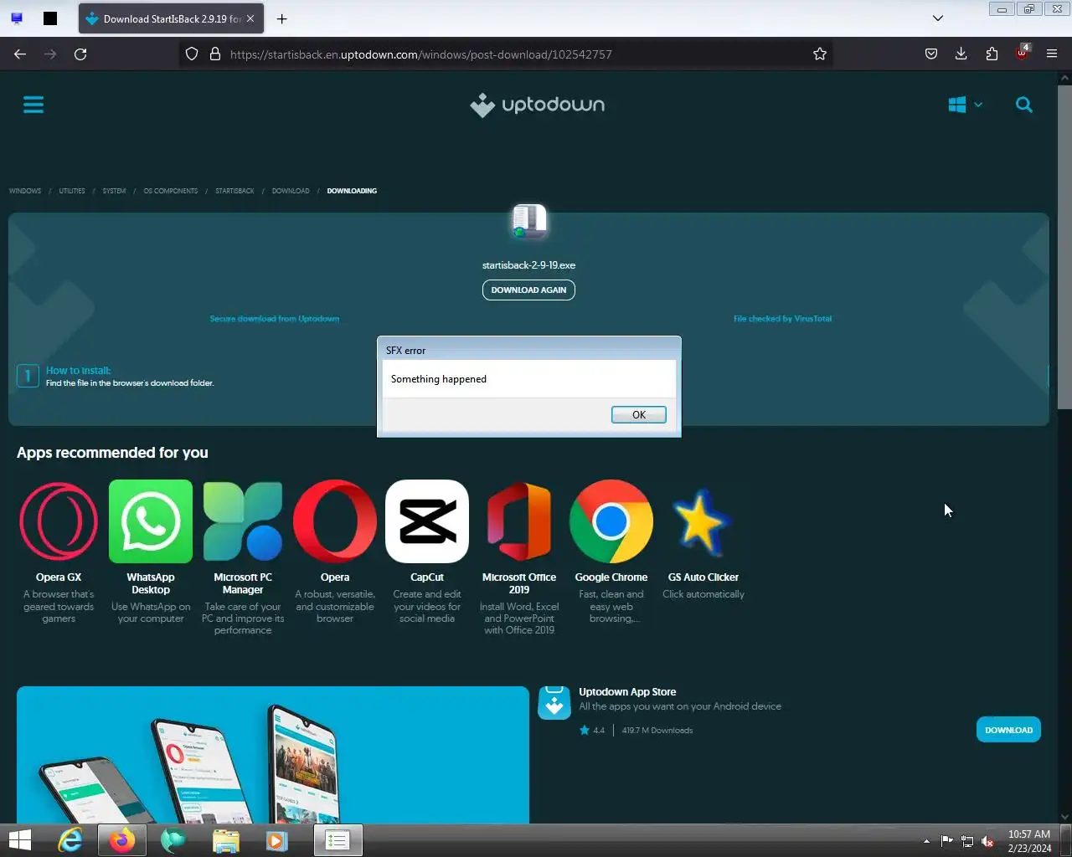Open the Opera browser app icon
The width and height of the screenshot is (1072, 857).
pyautogui.click(x=335, y=521)
